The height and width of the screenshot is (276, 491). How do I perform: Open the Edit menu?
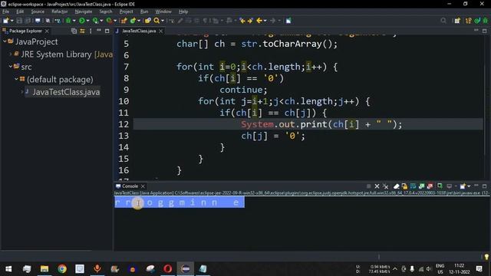coord(20,11)
